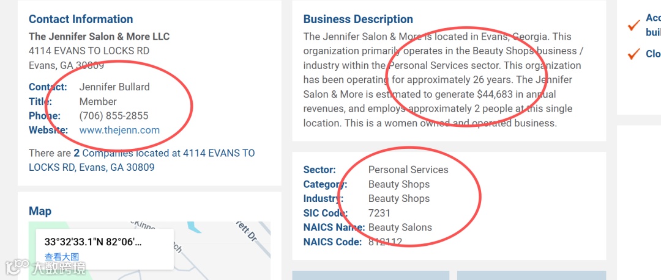Viewport: 661px width, 280px height.
Task: Click the watermark logo icon bottom left
Action: pyautogui.click(x=17, y=266)
